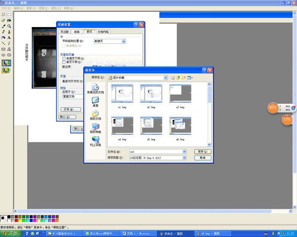Switch to a5.bmp Paint taskbar button
The width and height of the screenshot is (297, 237).
tap(213, 234)
